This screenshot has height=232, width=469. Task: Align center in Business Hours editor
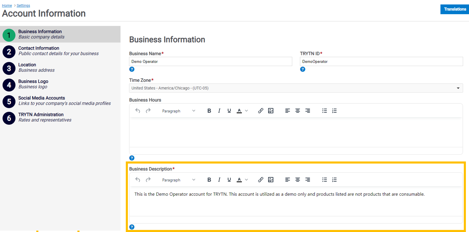point(298,111)
